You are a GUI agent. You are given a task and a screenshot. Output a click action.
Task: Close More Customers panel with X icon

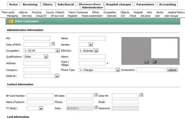pyautogui.click(x=11, y=21)
